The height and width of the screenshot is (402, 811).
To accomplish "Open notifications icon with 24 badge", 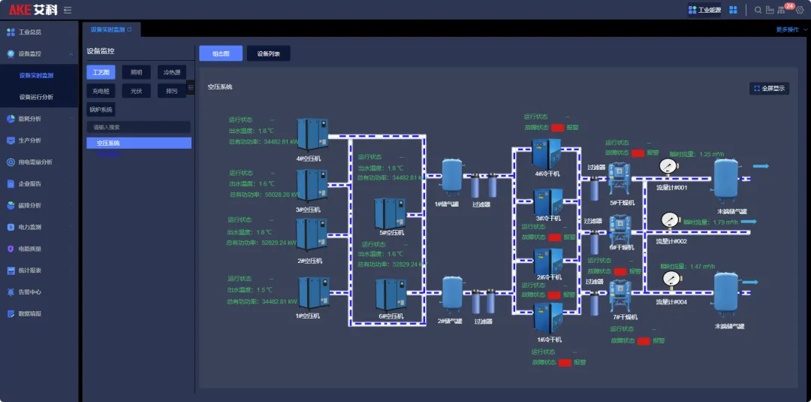I will 782,10.
